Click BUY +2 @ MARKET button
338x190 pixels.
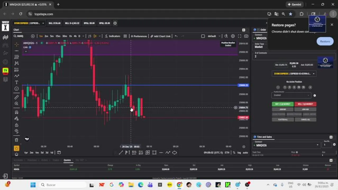(283, 104)
